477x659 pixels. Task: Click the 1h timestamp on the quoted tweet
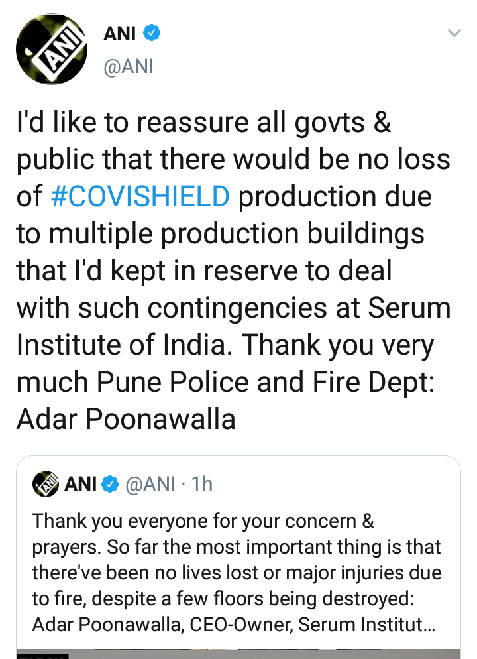201,484
